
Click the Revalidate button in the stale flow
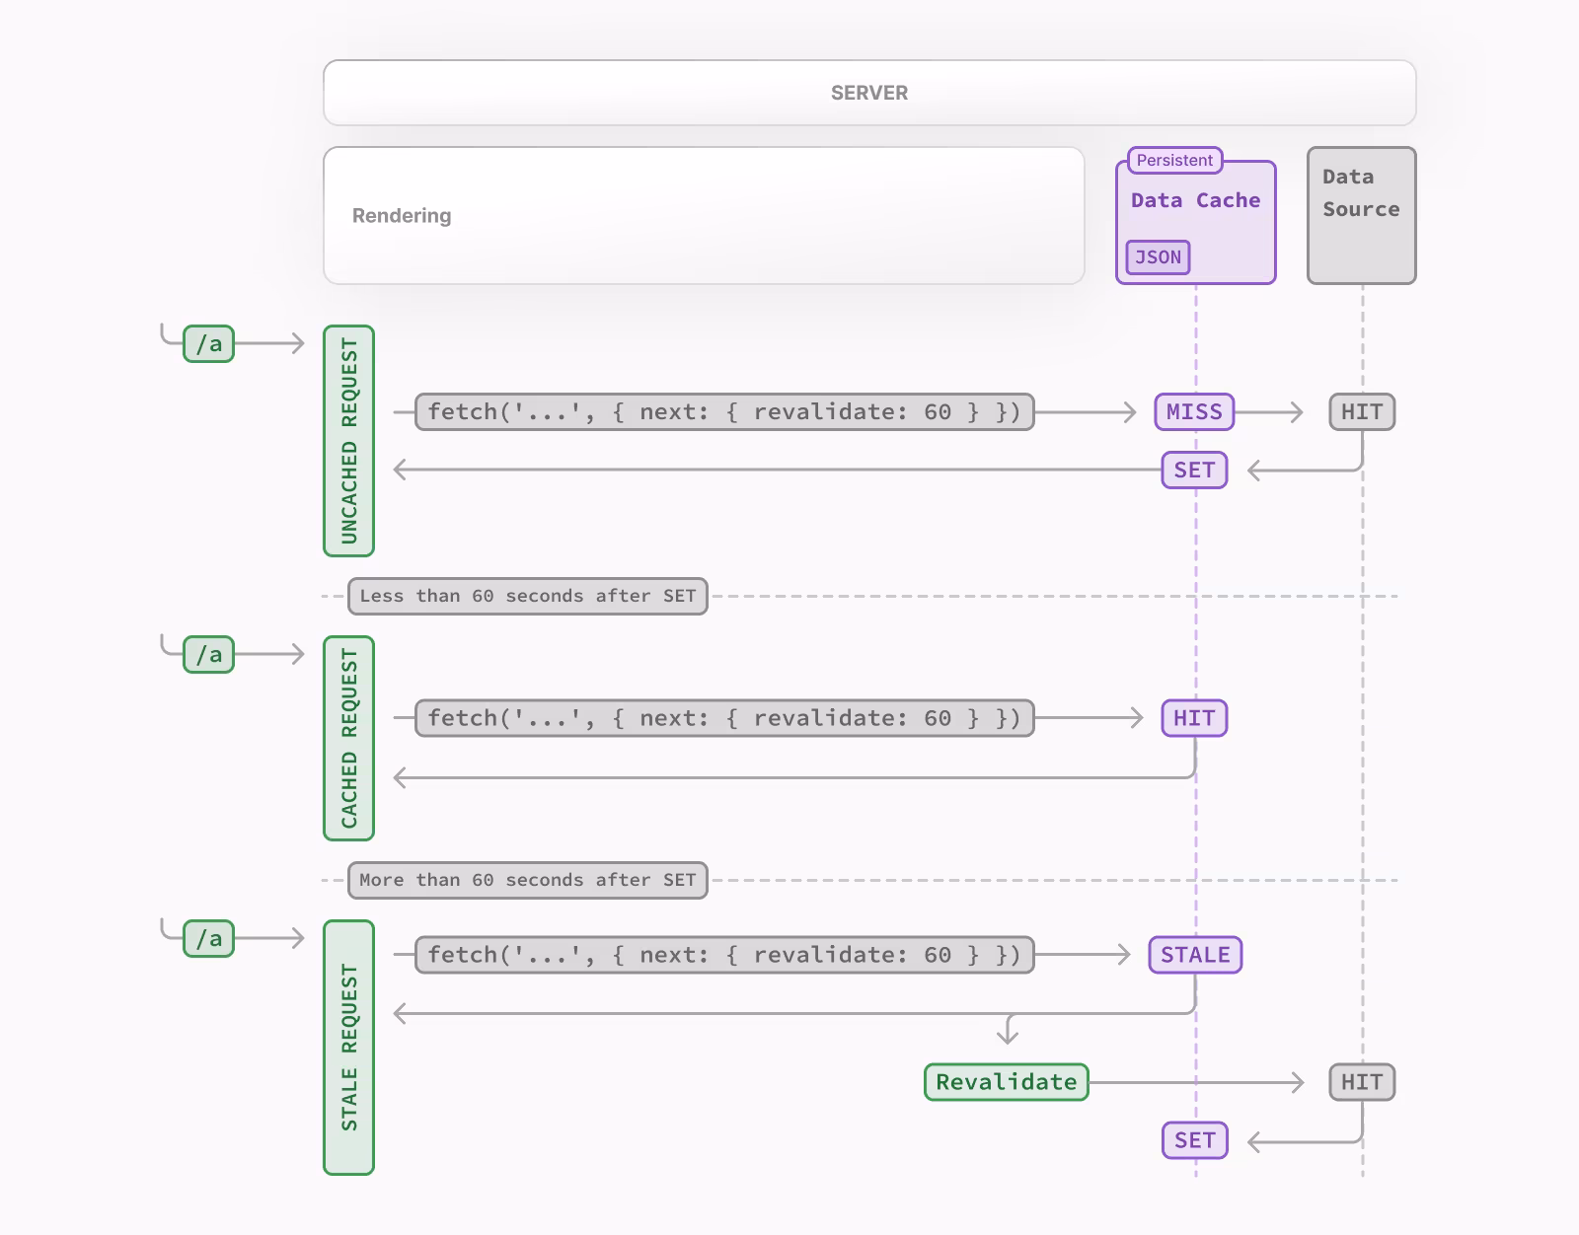(x=1006, y=1081)
